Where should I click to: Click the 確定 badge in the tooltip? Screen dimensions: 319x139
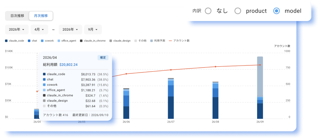tap(103, 58)
